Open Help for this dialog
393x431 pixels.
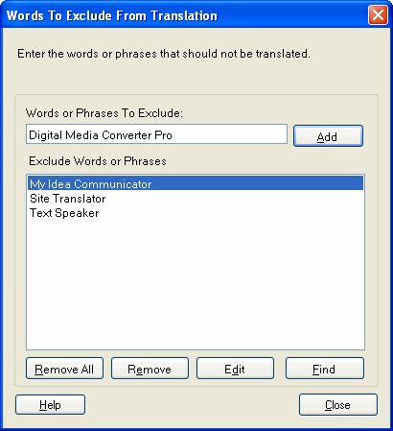[x=50, y=405]
